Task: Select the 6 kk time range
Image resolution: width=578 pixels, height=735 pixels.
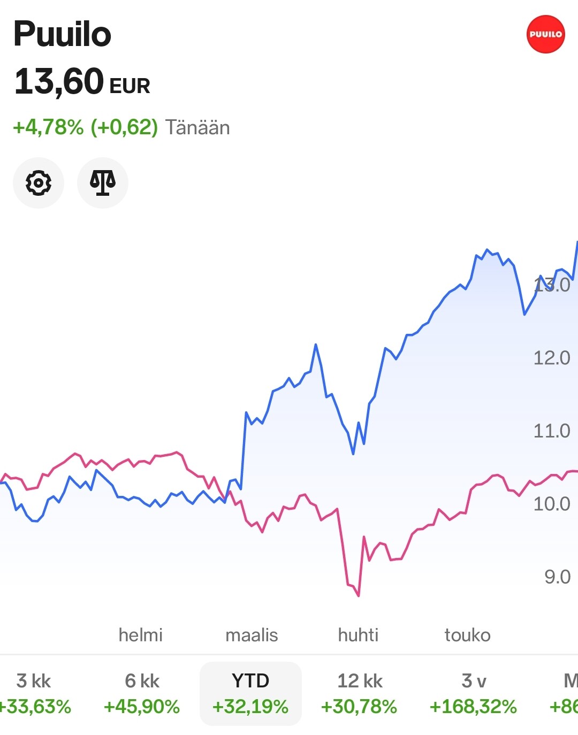Action: click(142, 693)
